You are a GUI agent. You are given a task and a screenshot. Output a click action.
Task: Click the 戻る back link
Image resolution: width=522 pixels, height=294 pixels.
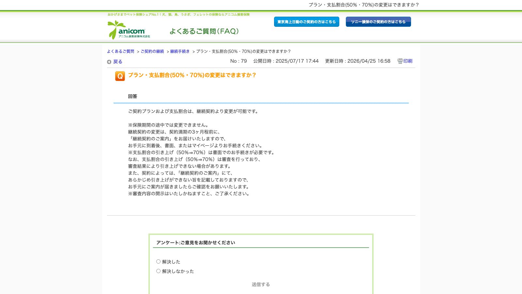point(118,62)
